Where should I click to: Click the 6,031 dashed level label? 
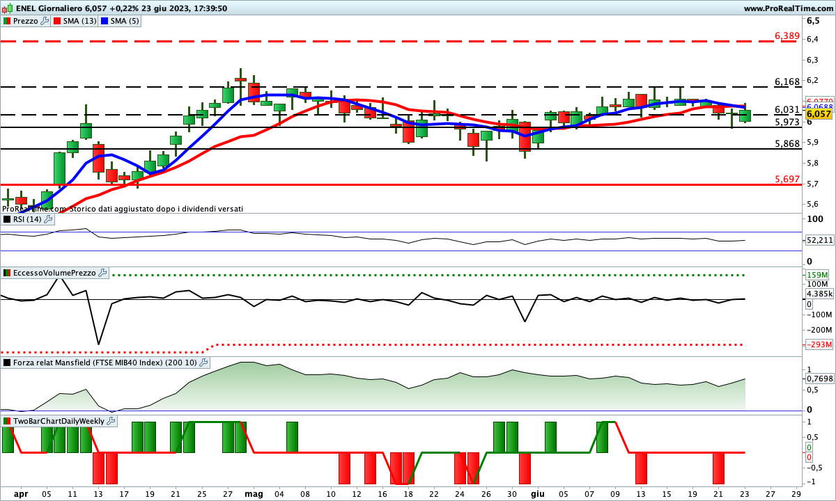coord(787,110)
